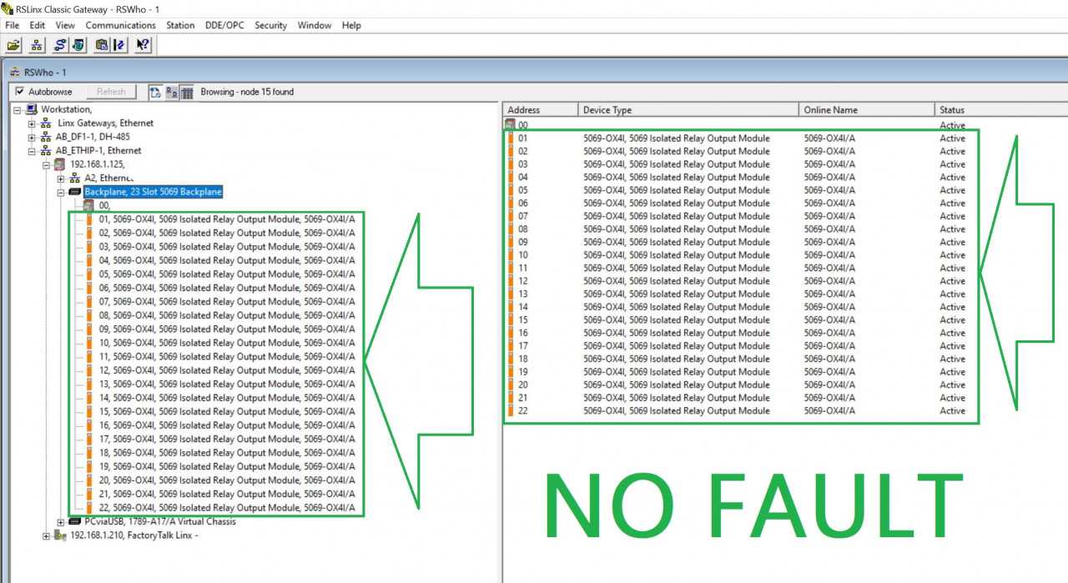The width and height of the screenshot is (1068, 583).
Task: Select address 12 row's Device Type cell in list
Action: [676, 281]
